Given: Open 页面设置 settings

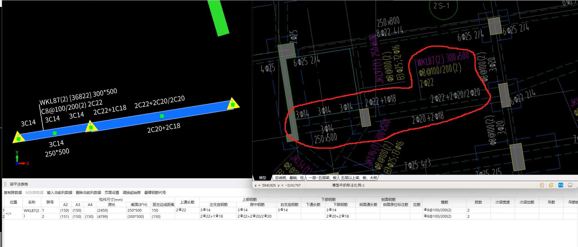Looking at the screenshot, I should click(x=112, y=192).
